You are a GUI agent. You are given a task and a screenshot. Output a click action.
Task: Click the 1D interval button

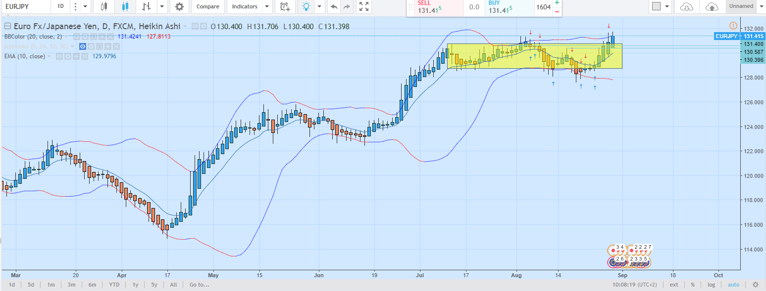(x=61, y=6)
